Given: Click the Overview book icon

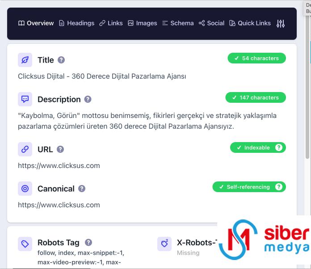Looking at the screenshot, I should pos(21,23).
